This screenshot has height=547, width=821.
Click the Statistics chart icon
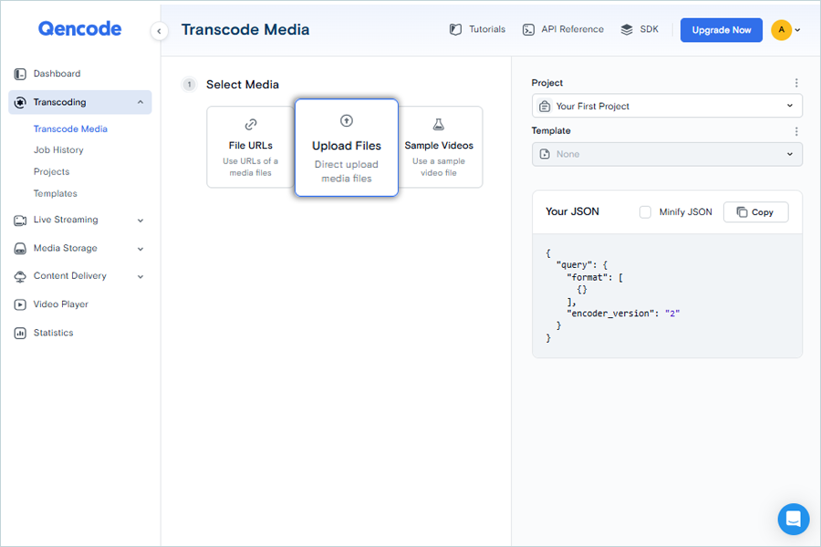[20, 333]
